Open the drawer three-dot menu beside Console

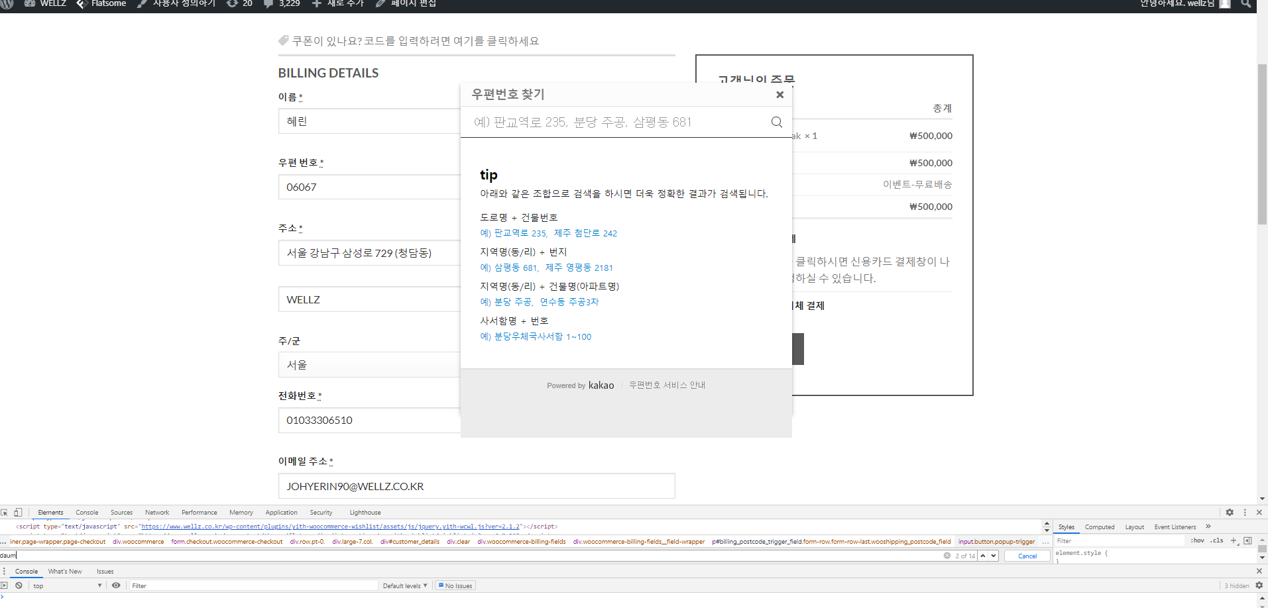tap(4, 571)
